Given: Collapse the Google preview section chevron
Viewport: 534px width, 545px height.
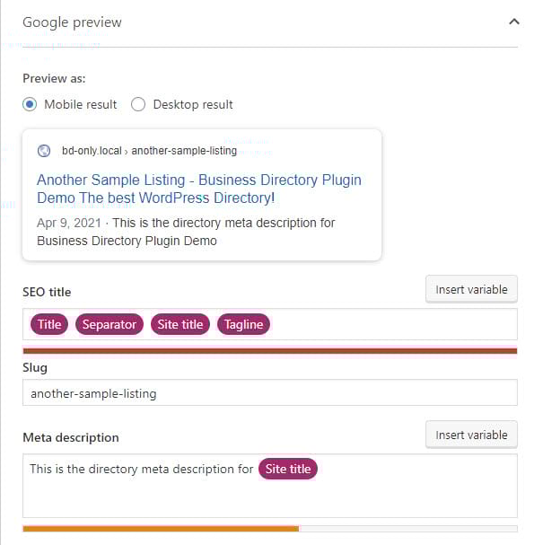Looking at the screenshot, I should tap(514, 22).
